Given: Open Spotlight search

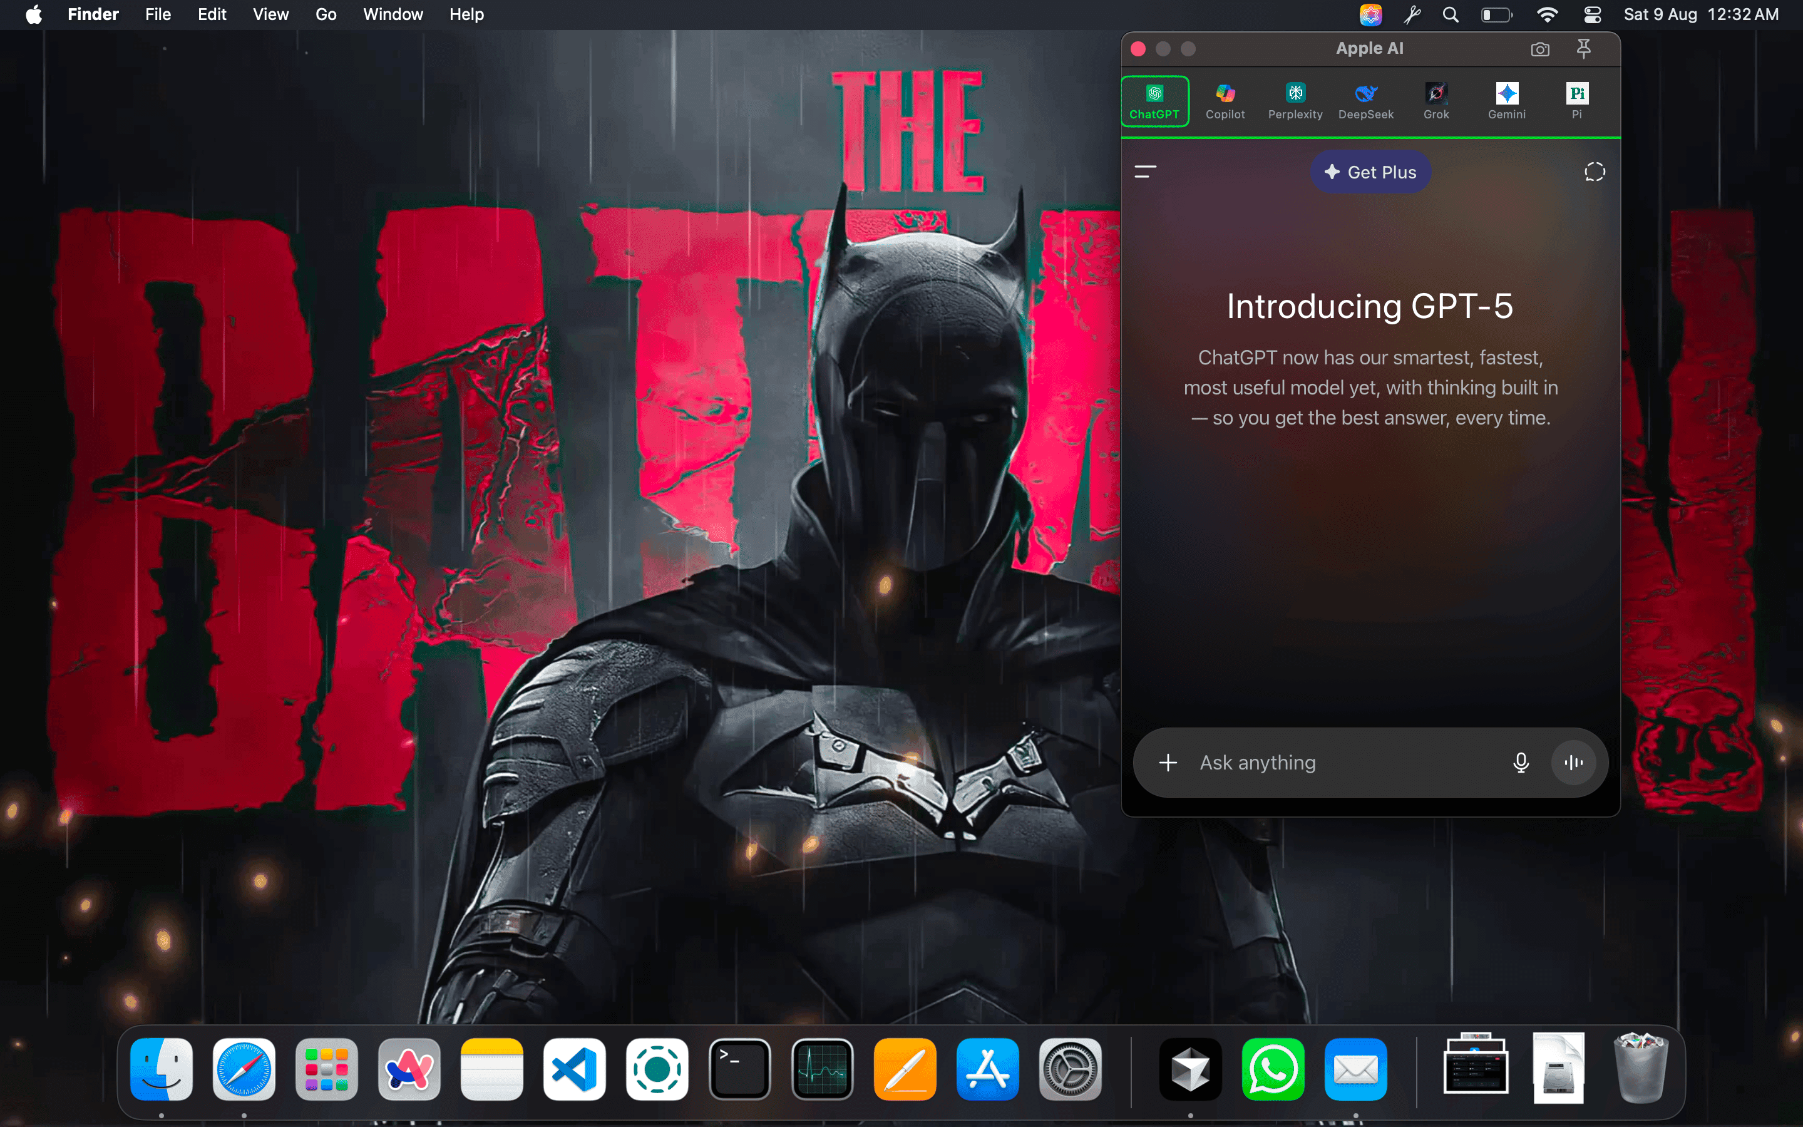Looking at the screenshot, I should point(1450,14).
